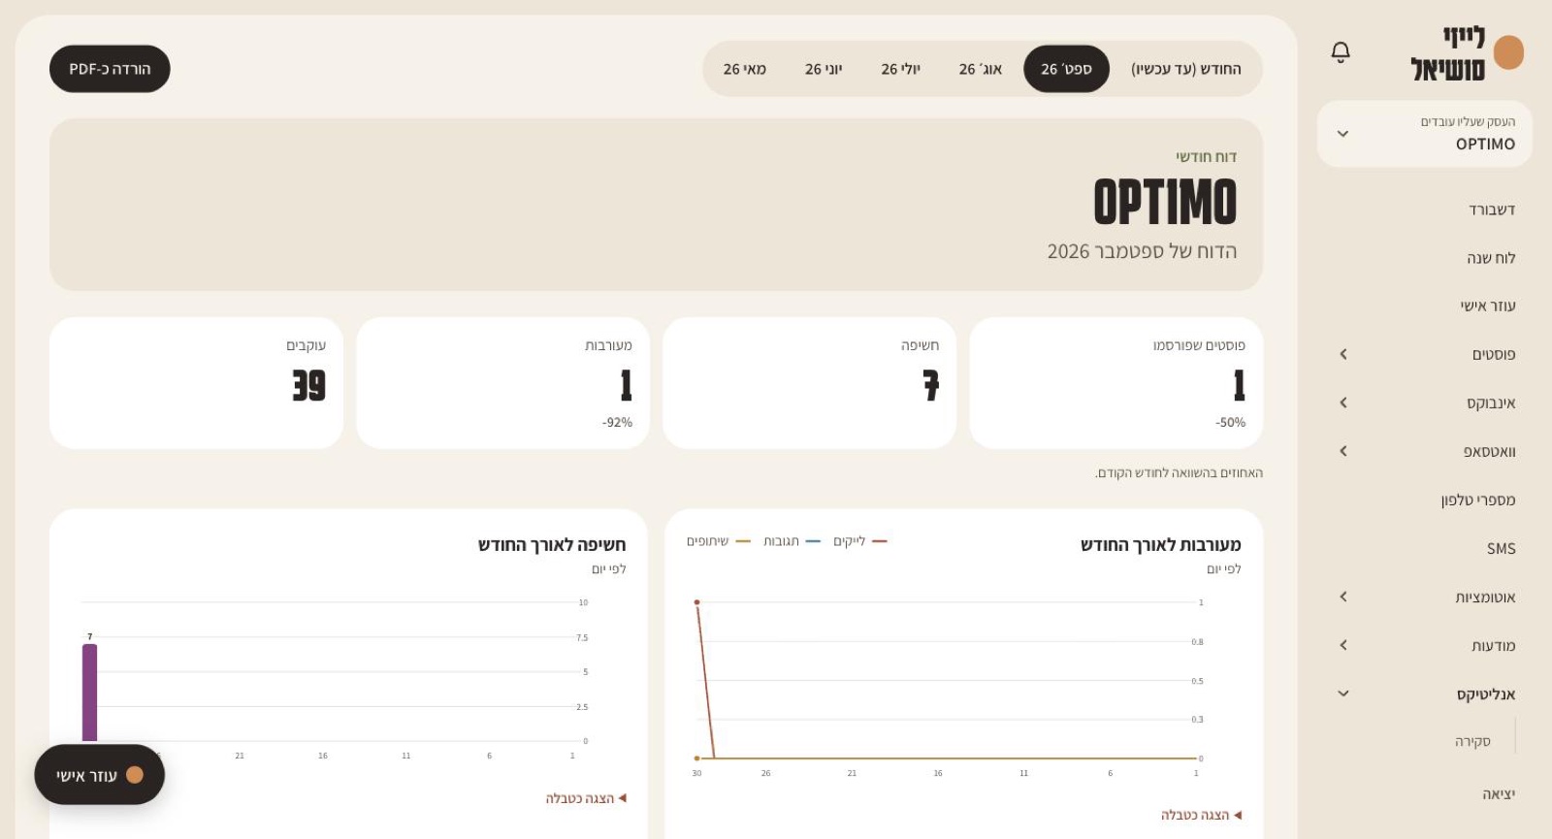1552x839 pixels.
Task: Switch to the מאי 26 period tab
Action: 745,69
